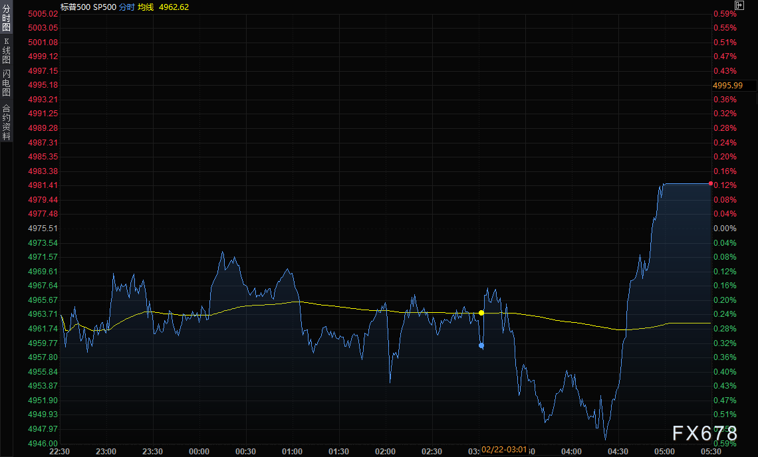Click the panel expand icon at top right
This screenshot has width=758, height=457.
click(x=748, y=5)
